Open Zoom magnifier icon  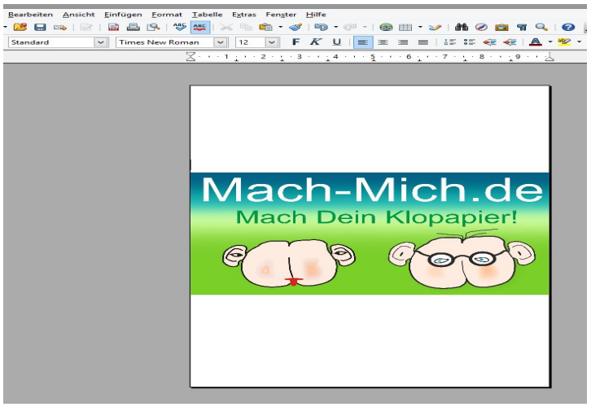(541, 27)
